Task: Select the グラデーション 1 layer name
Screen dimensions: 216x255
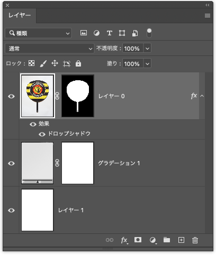Action: (119, 163)
